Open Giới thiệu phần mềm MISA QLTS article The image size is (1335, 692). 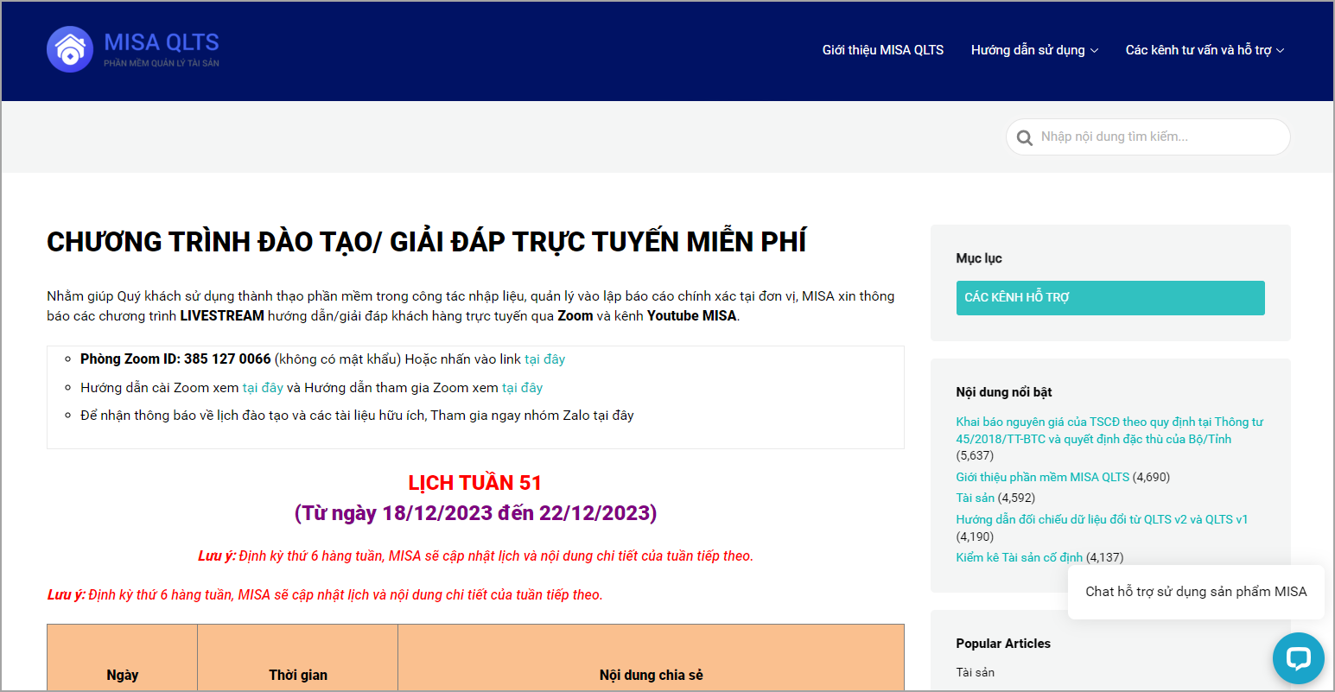1042,477
